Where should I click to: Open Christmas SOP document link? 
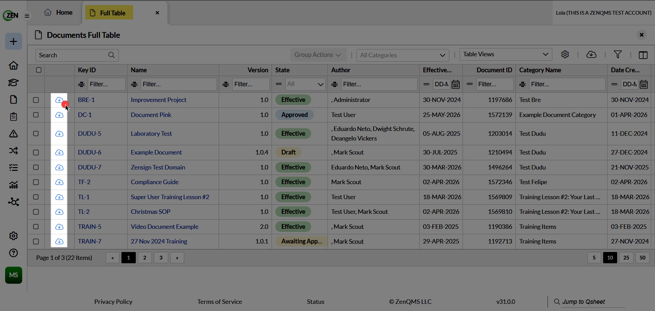(x=150, y=212)
